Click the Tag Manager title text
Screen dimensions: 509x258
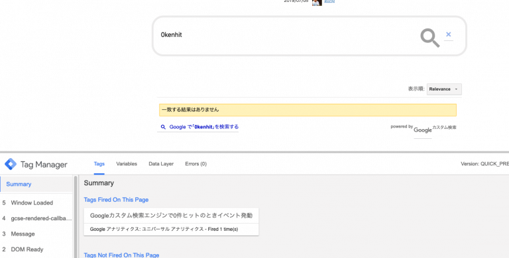click(44, 165)
